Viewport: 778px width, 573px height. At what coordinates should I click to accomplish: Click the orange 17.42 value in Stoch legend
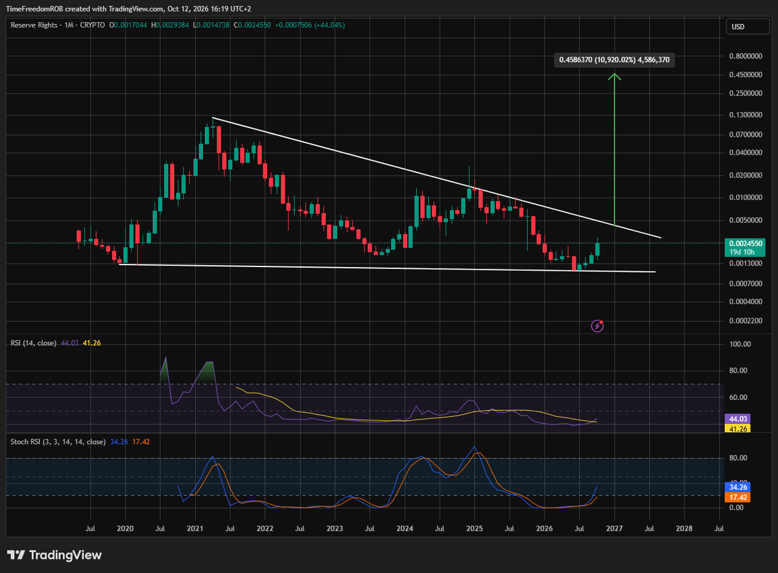[140, 442]
